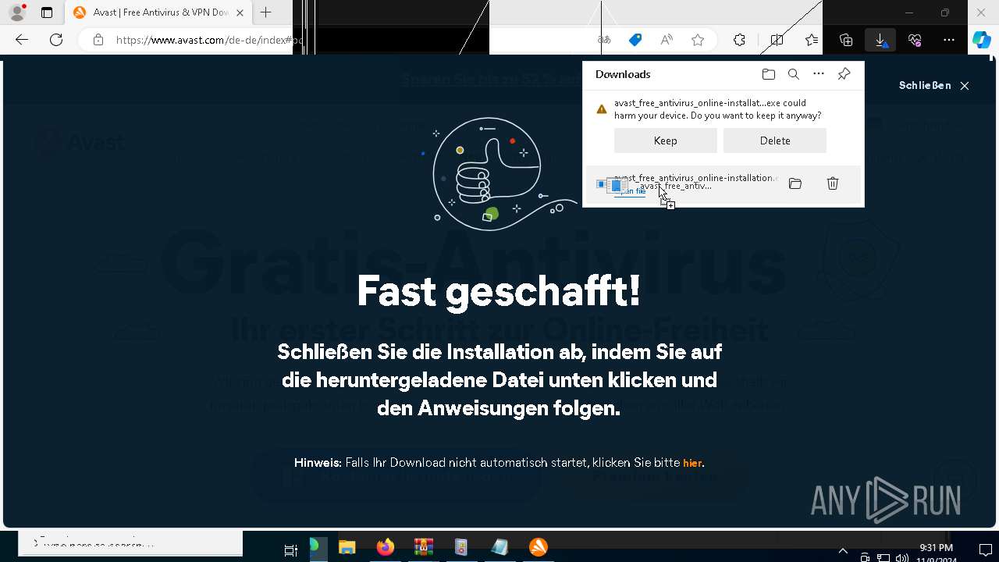This screenshot has width=999, height=562.
Task: Open a new tab with the plus button
Action: click(265, 12)
